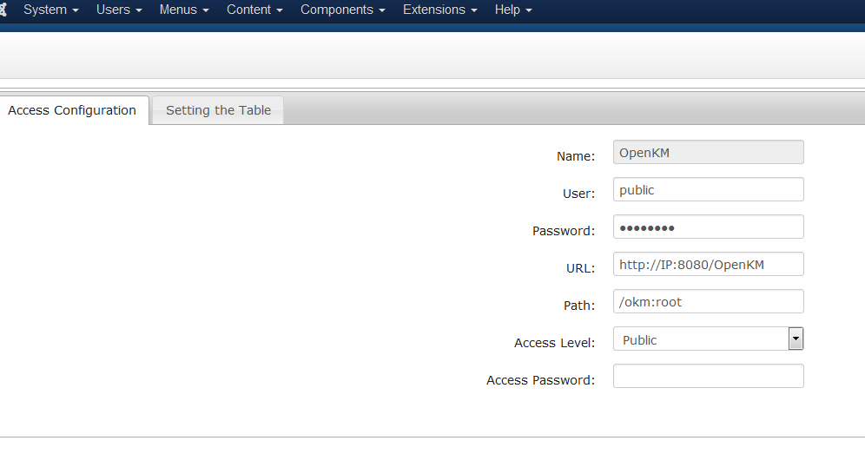Edit the URL text field
The height and width of the screenshot is (467, 865).
click(x=708, y=265)
